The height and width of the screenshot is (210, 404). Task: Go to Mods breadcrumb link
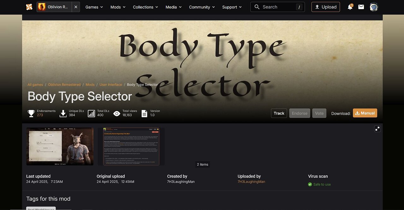coord(90,85)
